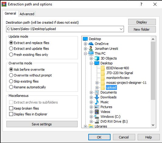Enable Keep broken files checkbox
The image size is (162, 143).
coord(24,108)
